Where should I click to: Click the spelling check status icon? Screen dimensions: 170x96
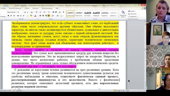pyautogui.click(x=14, y=91)
